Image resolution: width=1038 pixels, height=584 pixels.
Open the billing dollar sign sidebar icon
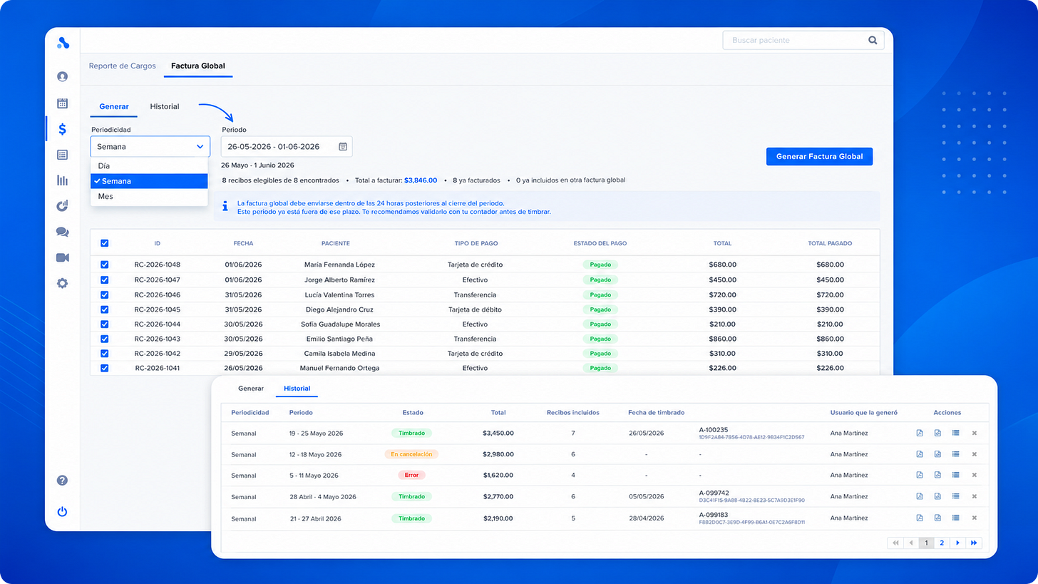pos(63,129)
